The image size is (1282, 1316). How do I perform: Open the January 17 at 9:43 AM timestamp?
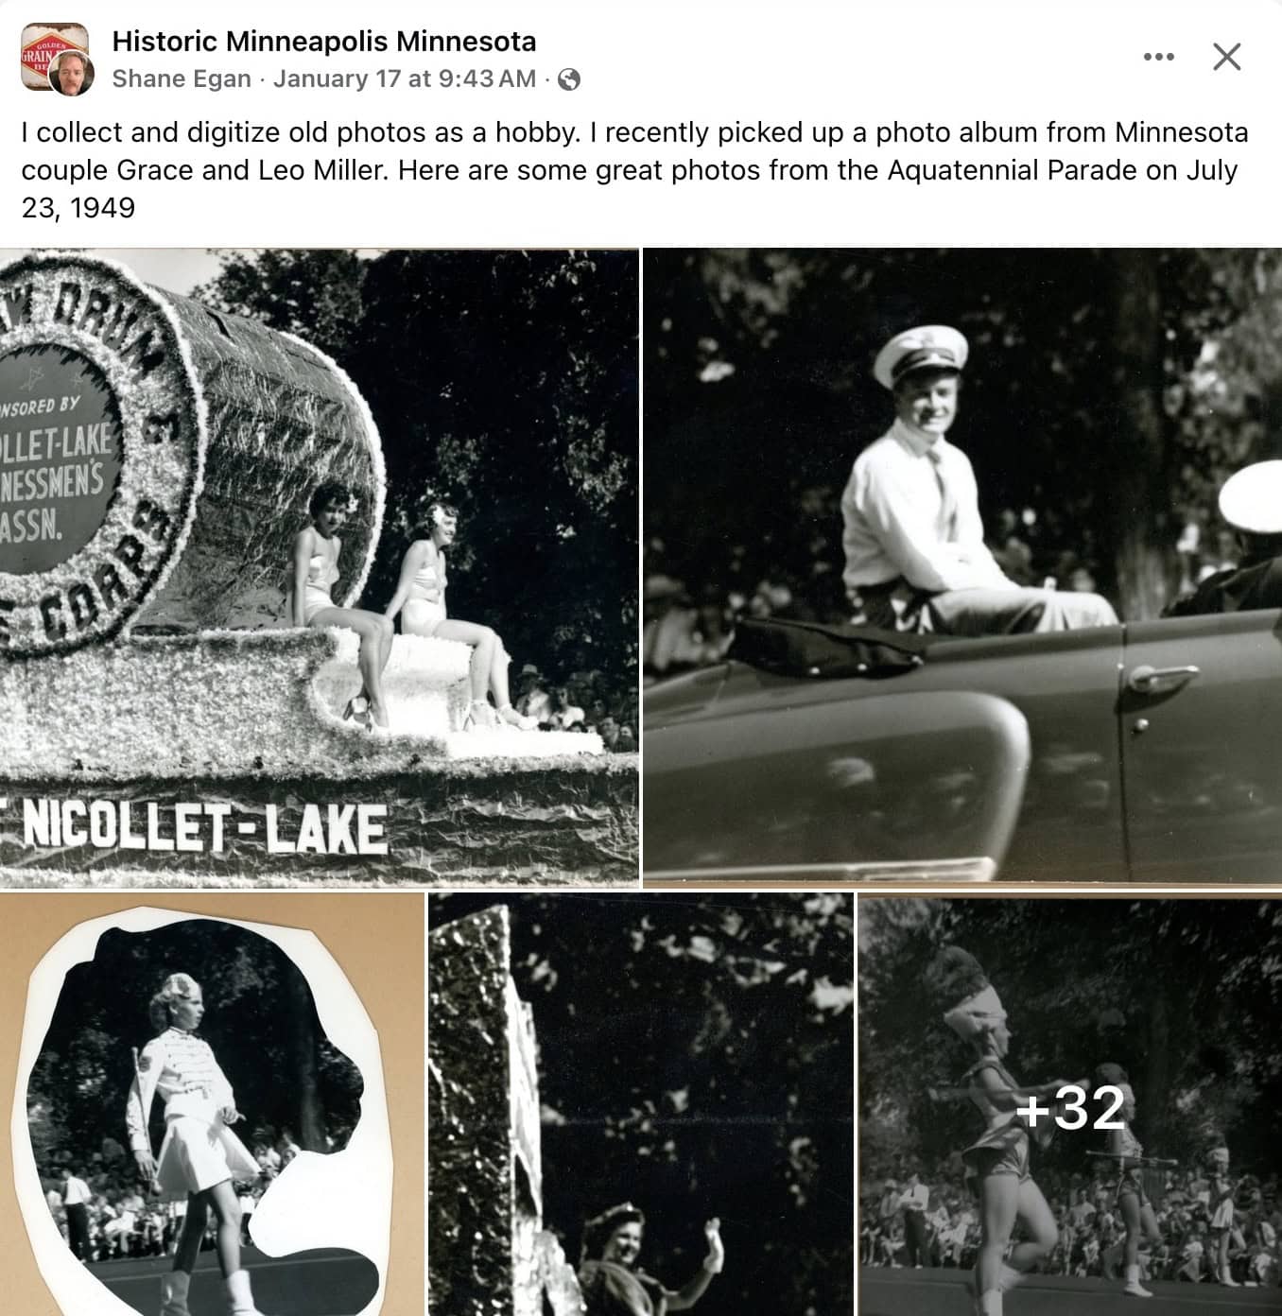pos(405,78)
